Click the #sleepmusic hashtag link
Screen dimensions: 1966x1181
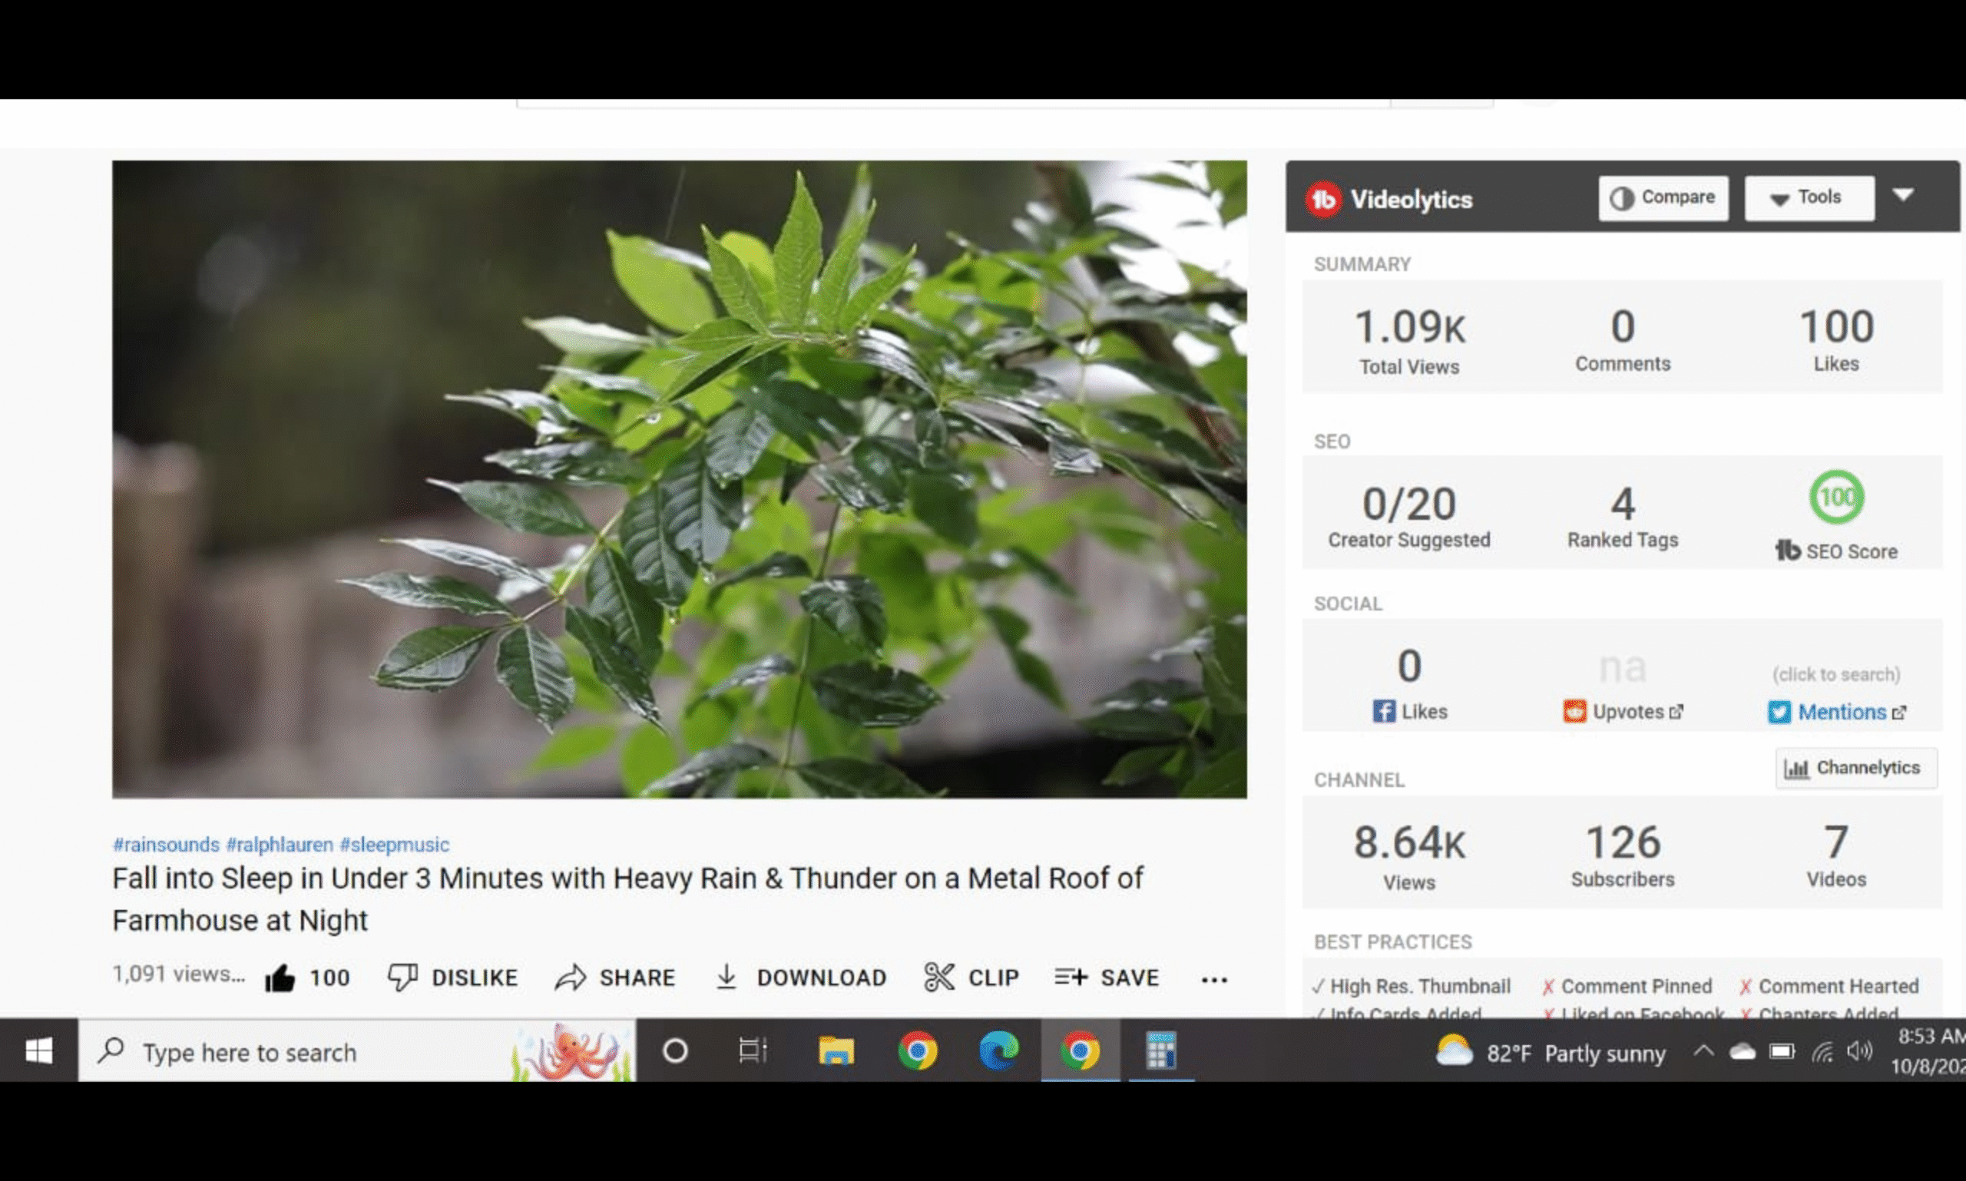pos(394,845)
